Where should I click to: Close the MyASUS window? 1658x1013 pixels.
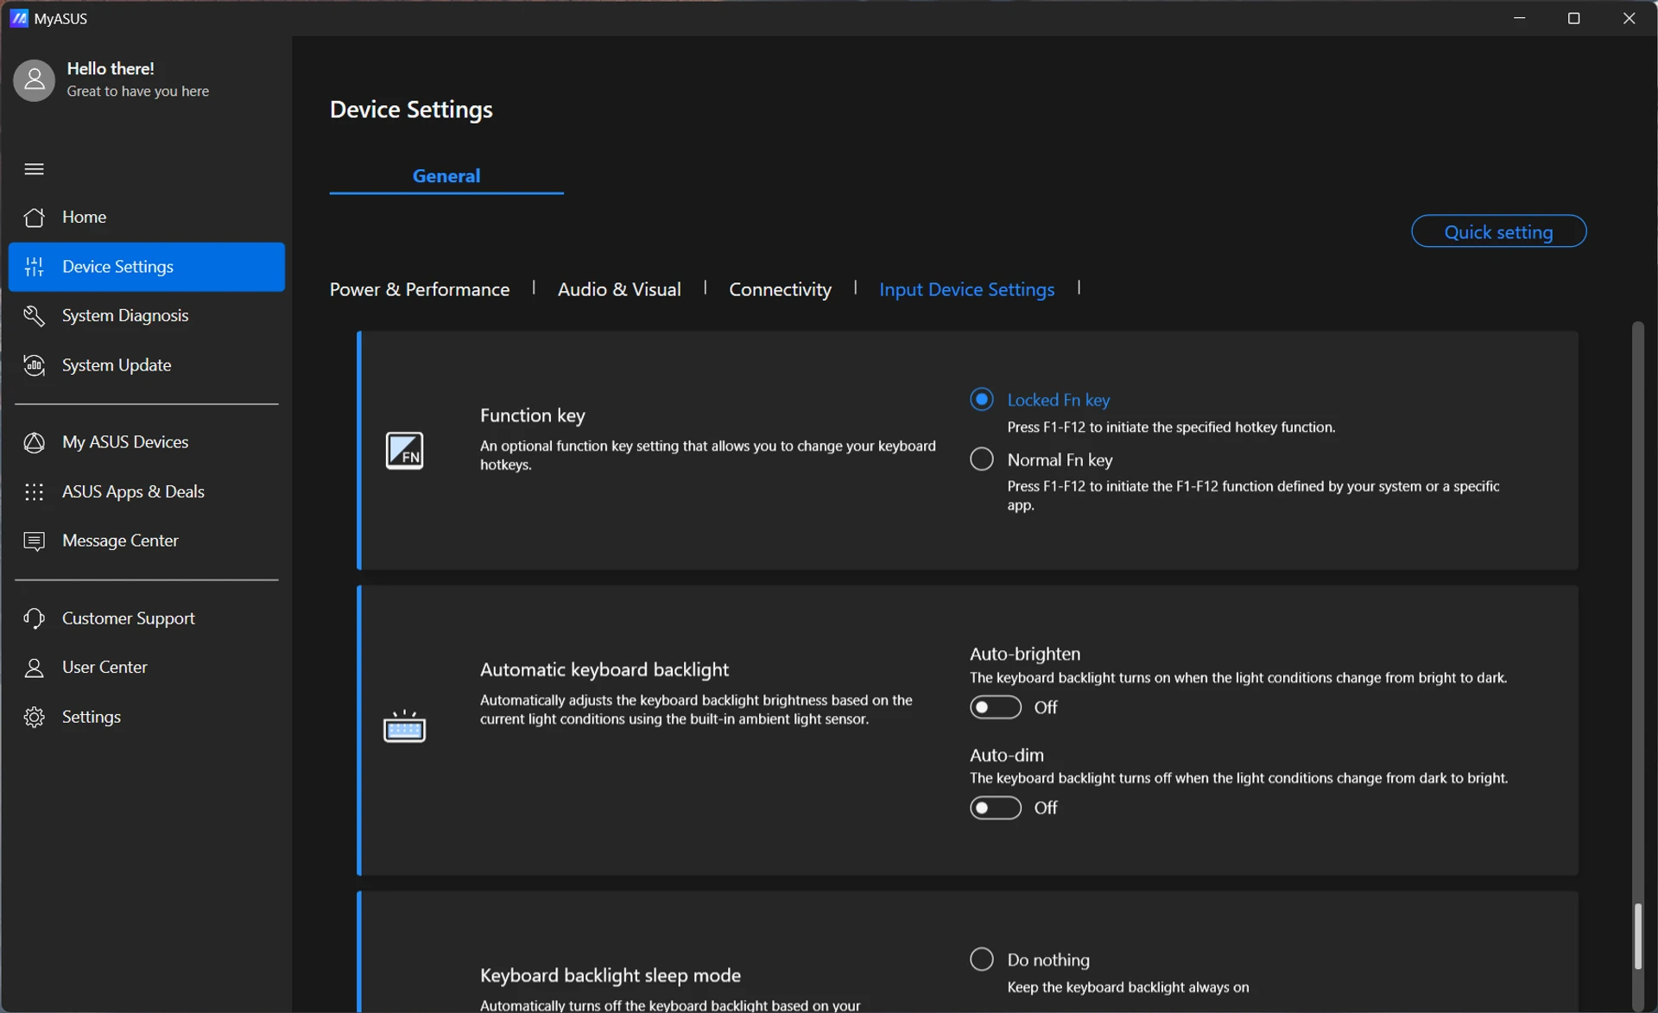point(1630,18)
